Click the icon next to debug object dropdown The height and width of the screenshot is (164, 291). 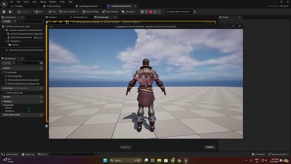[195, 12]
